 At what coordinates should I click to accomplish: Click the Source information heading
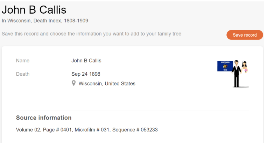(44, 118)
